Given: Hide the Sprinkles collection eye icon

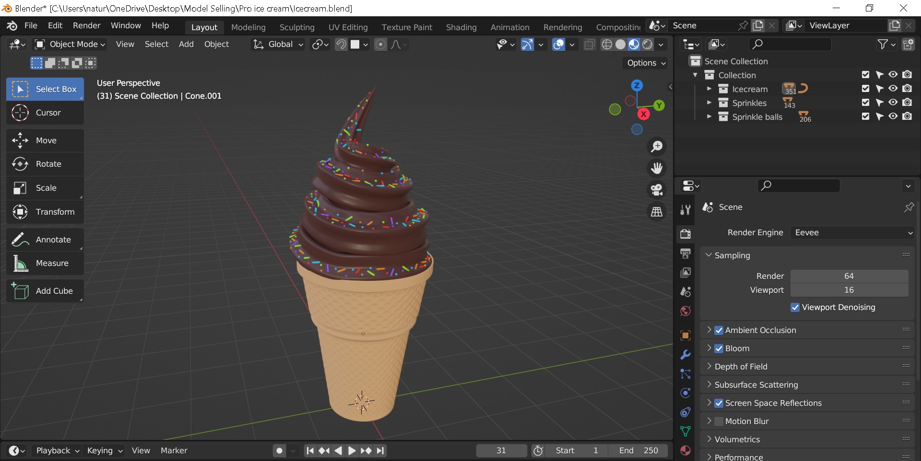Looking at the screenshot, I should pyautogui.click(x=893, y=103).
